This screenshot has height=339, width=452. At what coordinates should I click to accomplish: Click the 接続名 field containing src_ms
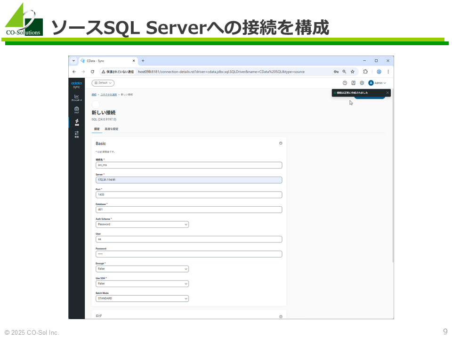click(x=189, y=165)
